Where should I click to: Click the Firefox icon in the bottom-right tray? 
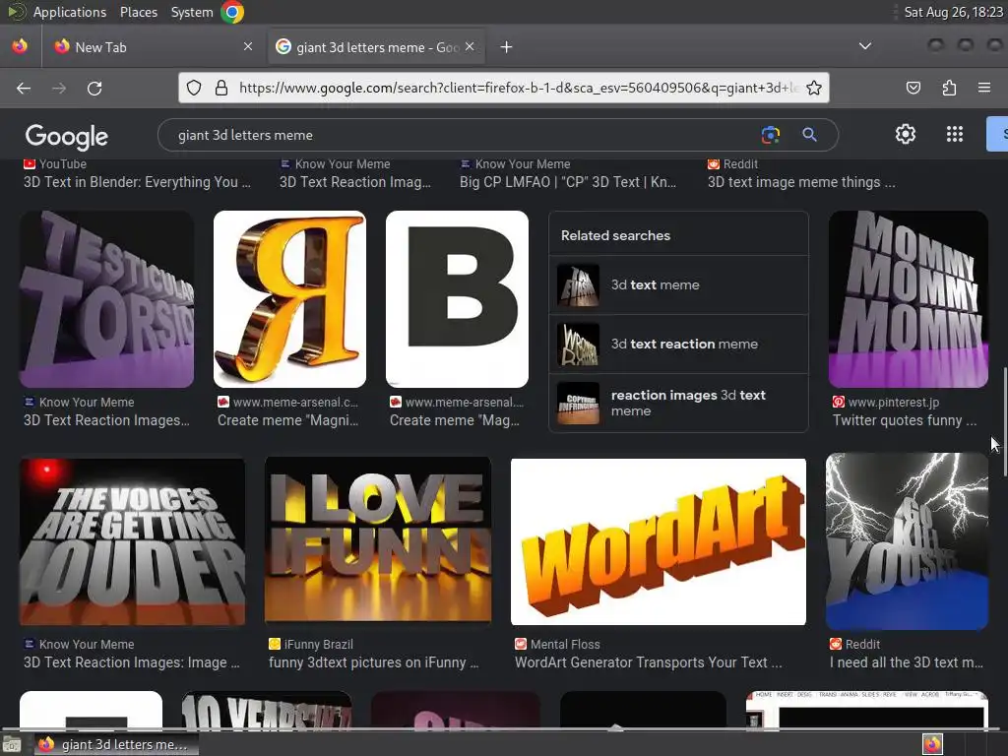932,744
